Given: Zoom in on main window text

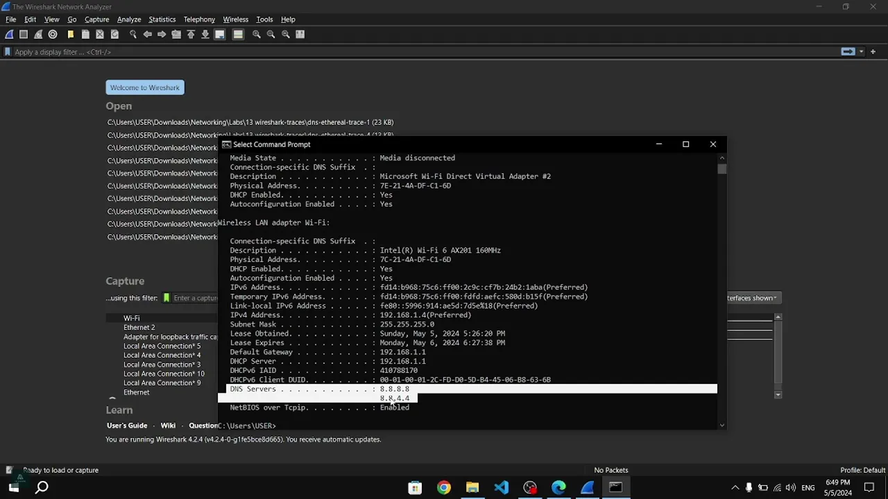Looking at the screenshot, I should click(257, 34).
